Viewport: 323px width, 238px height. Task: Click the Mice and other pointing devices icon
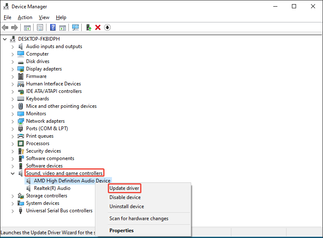pyautogui.click(x=21, y=106)
